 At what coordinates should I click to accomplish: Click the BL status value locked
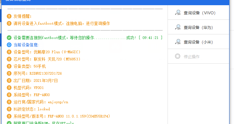pos(44,109)
